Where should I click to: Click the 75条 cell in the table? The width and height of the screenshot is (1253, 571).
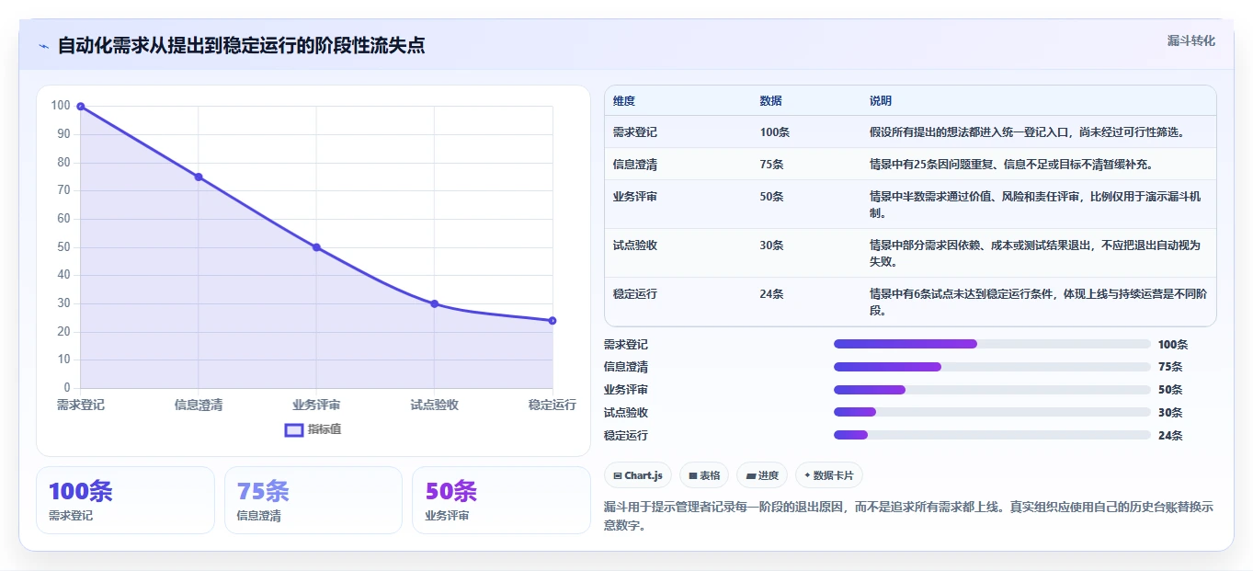point(772,165)
